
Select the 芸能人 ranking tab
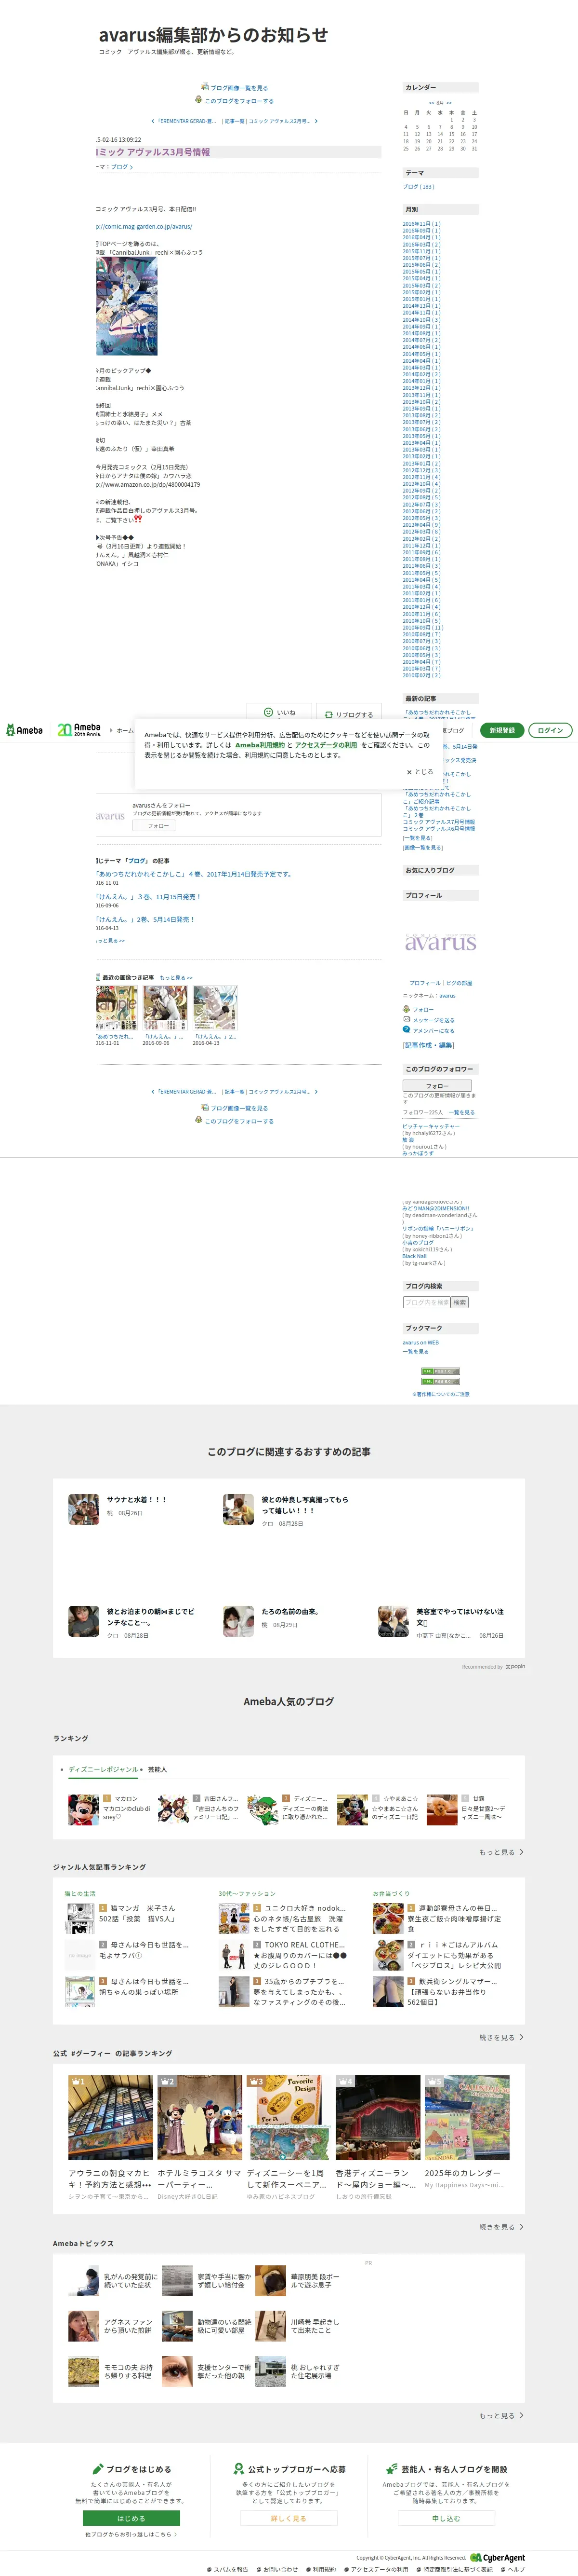coord(157,1769)
